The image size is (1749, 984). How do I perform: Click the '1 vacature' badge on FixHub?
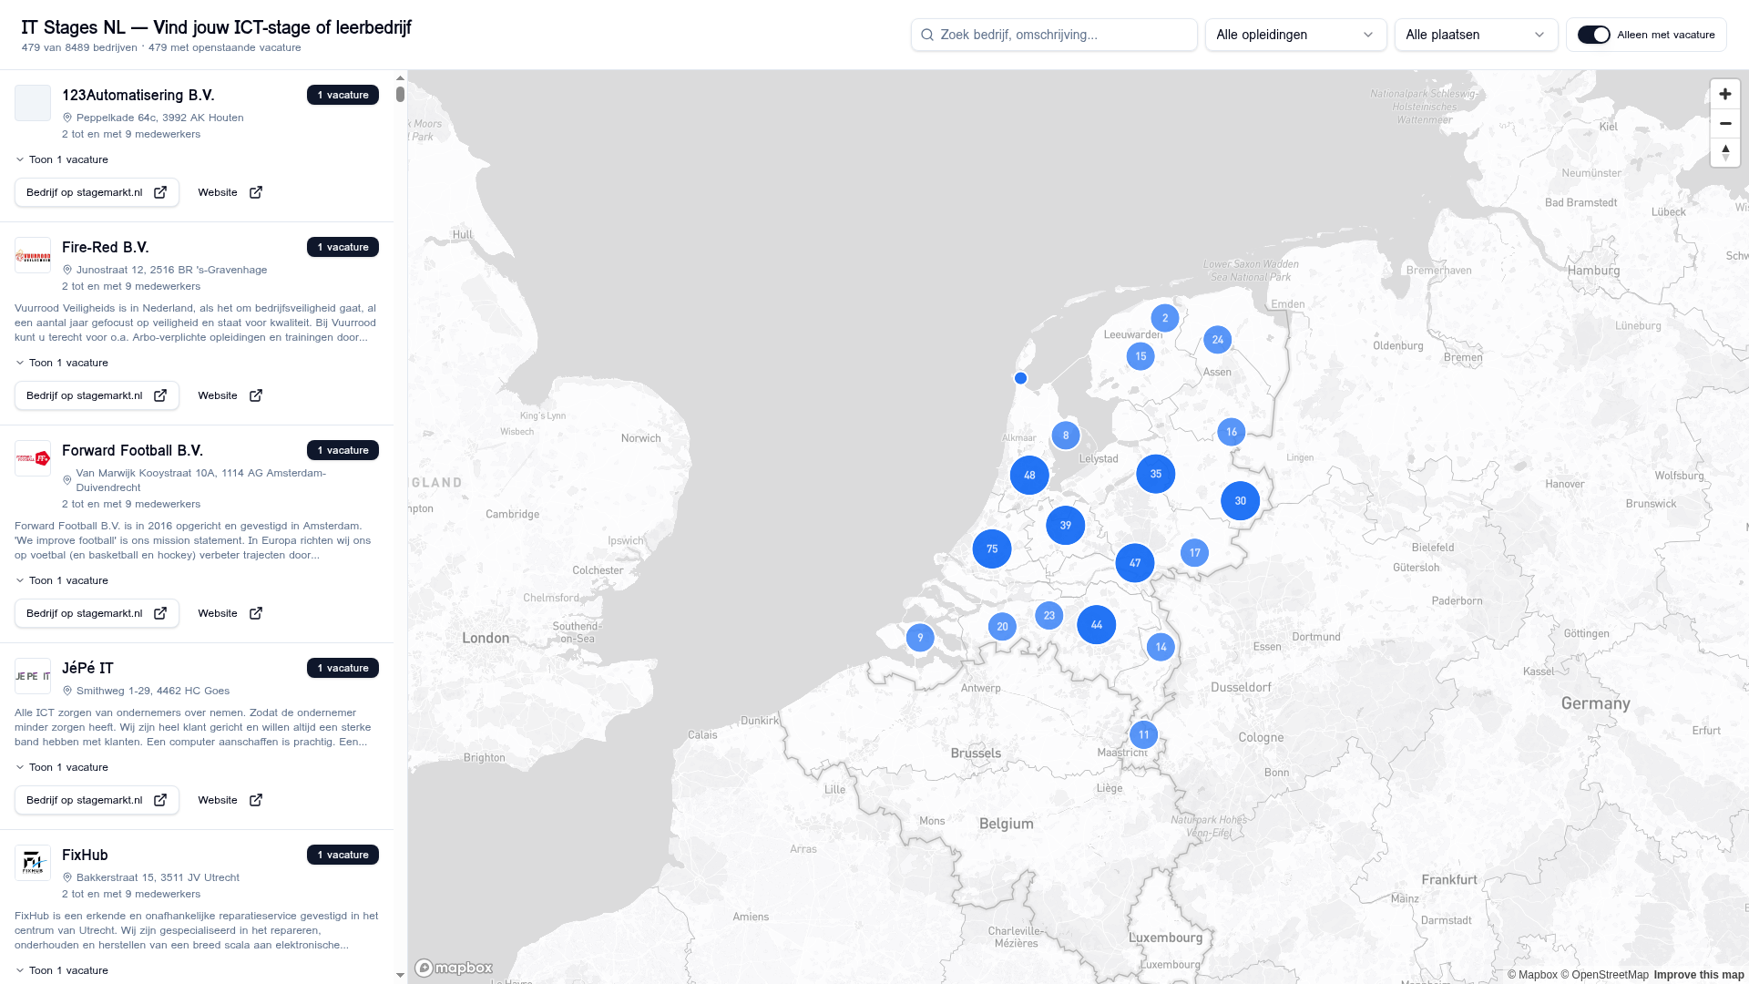[343, 855]
